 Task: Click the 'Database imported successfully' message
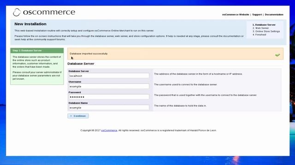click(88, 54)
